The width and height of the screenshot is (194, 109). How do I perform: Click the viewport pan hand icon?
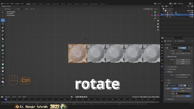(x=158, y=24)
